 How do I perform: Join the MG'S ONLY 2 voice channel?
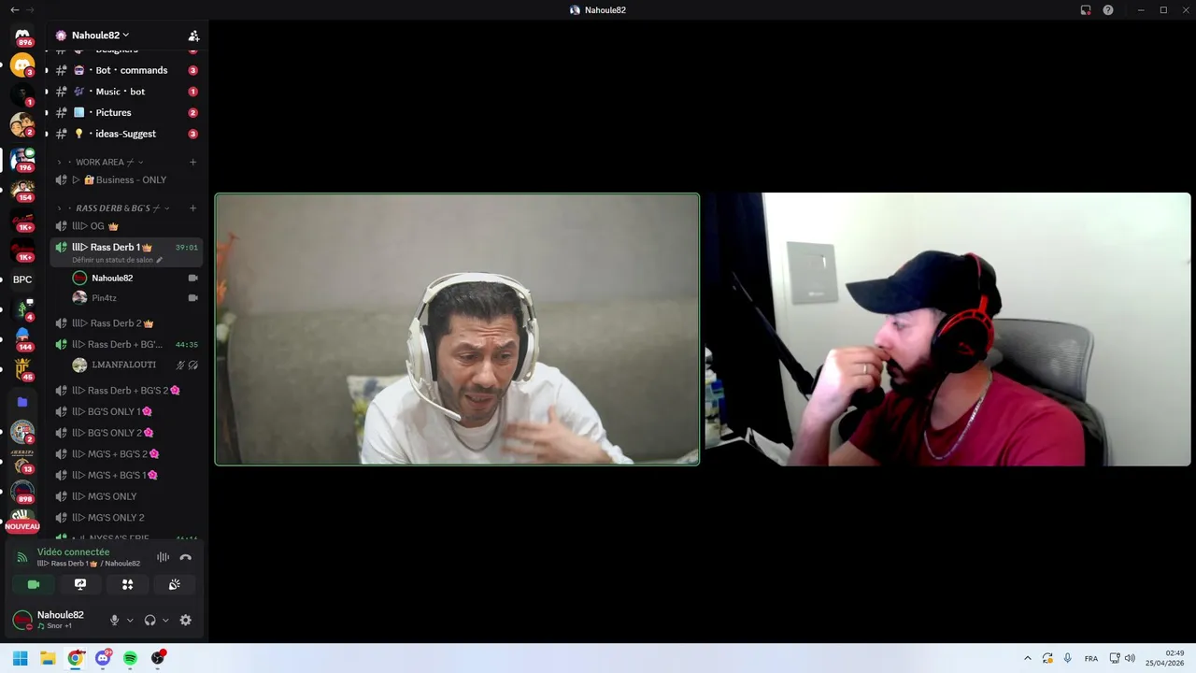[126, 518]
